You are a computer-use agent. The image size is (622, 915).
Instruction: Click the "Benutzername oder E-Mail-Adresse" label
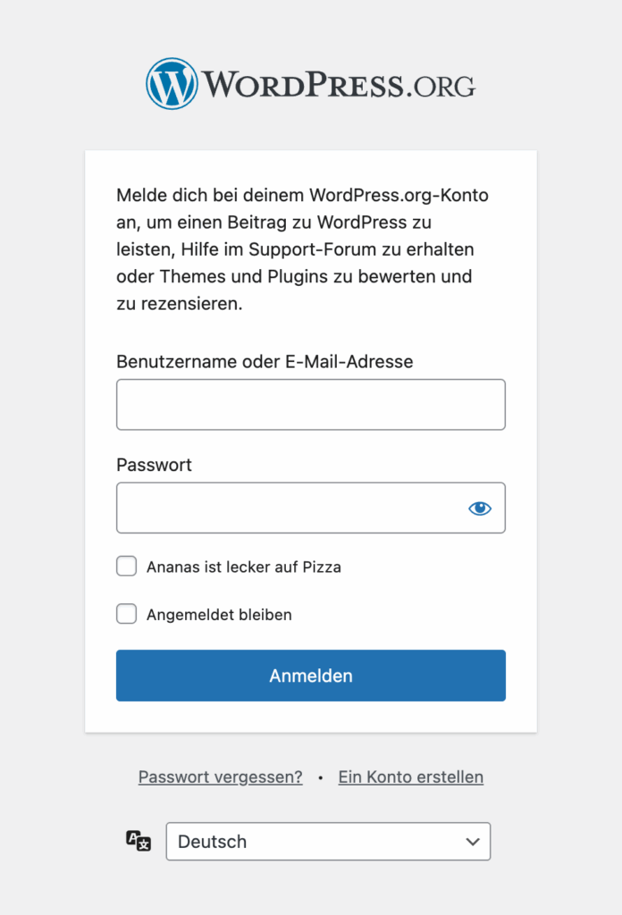click(265, 362)
